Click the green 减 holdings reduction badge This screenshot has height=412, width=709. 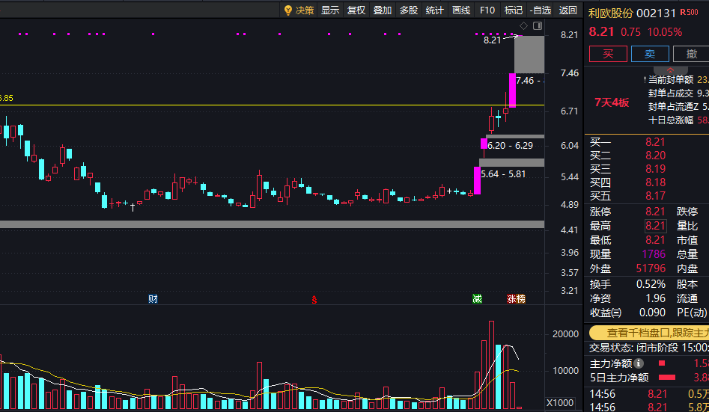tap(477, 298)
